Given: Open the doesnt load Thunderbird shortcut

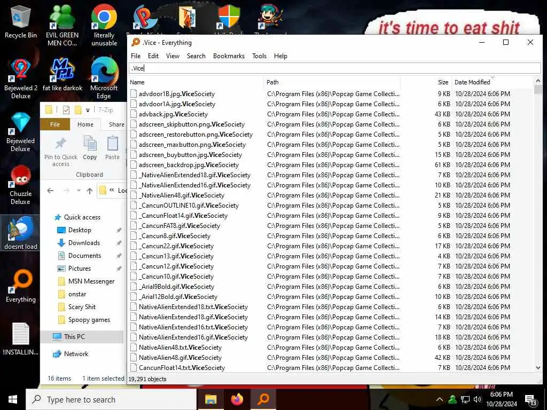Looking at the screenshot, I should click(21, 233).
